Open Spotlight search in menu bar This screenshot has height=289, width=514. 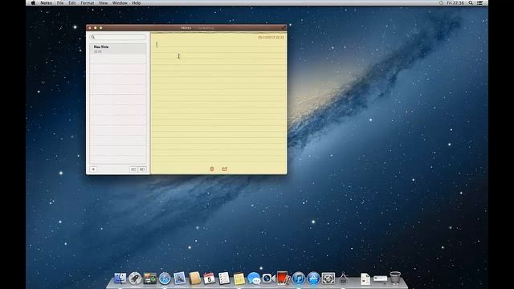(471, 2)
